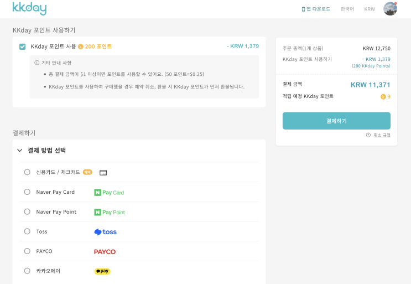
Task: Select 신용카드 / 체크카드 radio option
Action: [x=27, y=172]
